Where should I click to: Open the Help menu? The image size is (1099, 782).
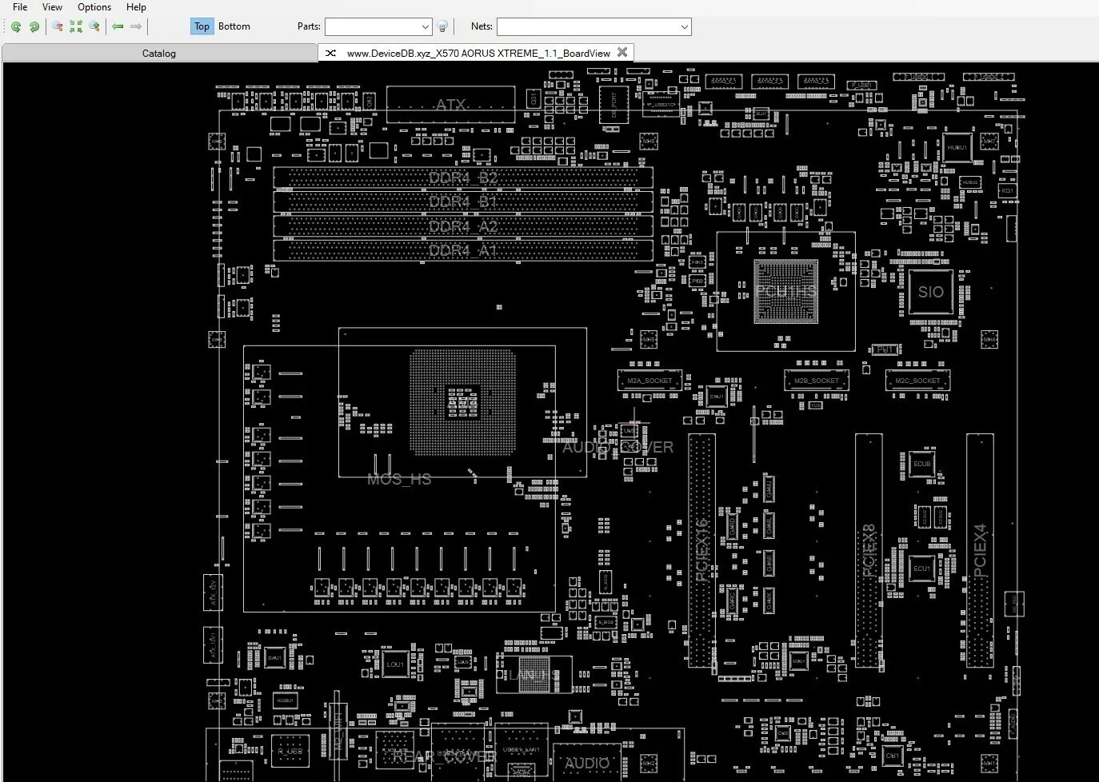click(x=136, y=6)
